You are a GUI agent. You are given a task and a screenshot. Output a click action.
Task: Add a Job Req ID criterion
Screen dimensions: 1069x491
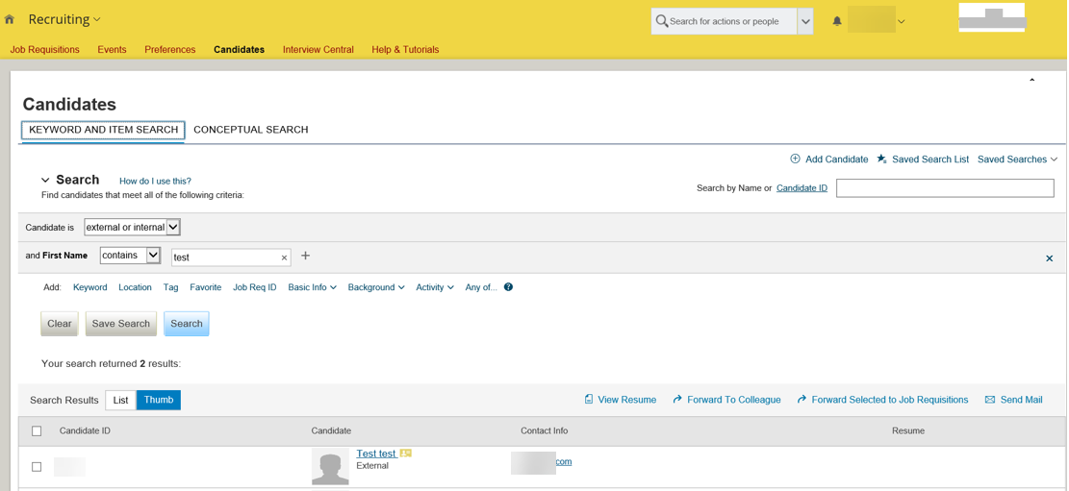click(x=254, y=287)
